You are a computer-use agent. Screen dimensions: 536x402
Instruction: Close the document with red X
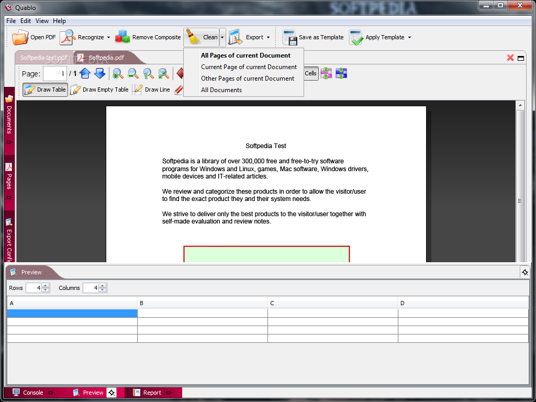click(x=510, y=58)
